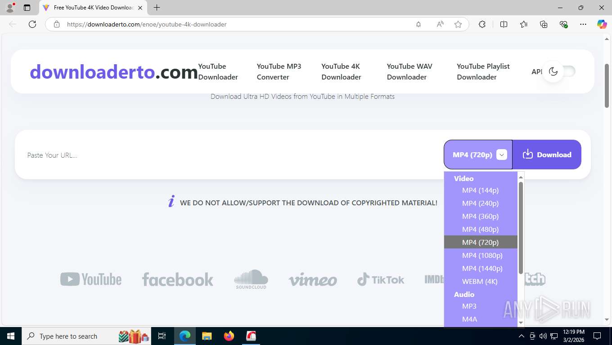
Task: Click the vimeo platform logo
Action: 313,280
